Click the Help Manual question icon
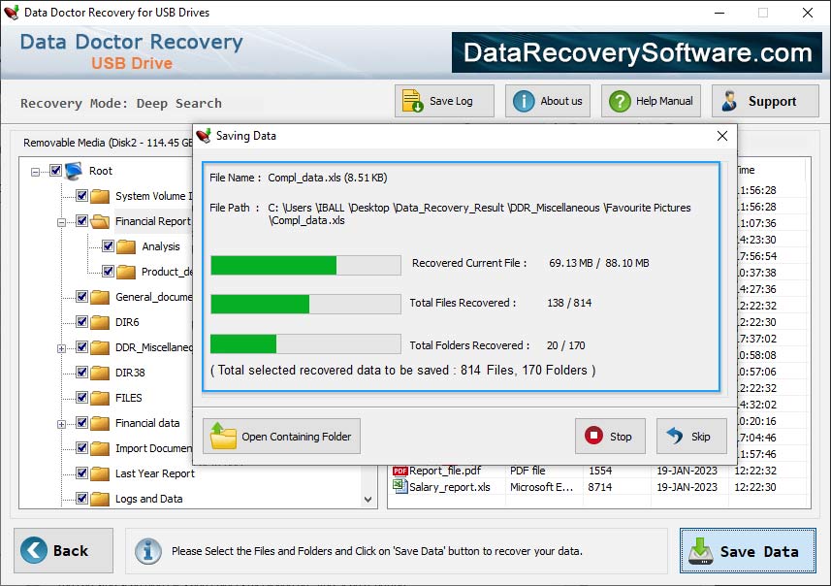The width and height of the screenshot is (831, 586). (621, 100)
